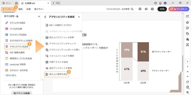Select カスタムツールを作成 tool
The image size is (191, 95).
coord(16,70)
